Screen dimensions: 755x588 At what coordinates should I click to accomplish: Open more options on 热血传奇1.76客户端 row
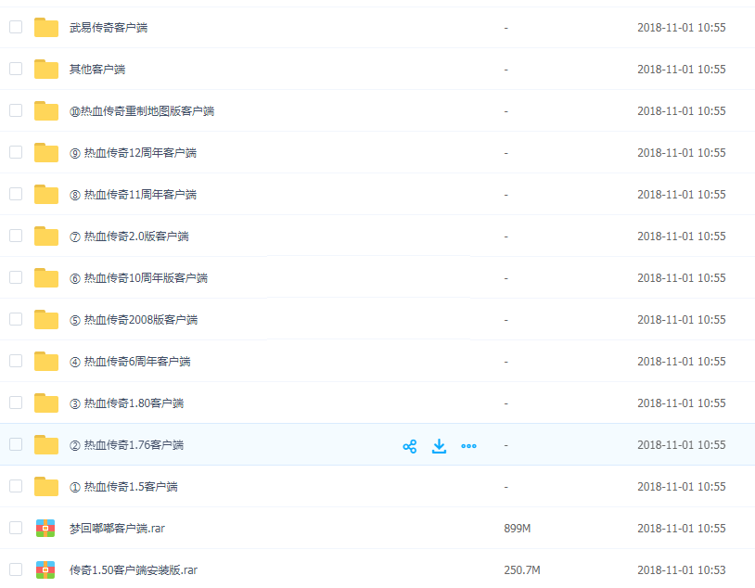coord(468,446)
